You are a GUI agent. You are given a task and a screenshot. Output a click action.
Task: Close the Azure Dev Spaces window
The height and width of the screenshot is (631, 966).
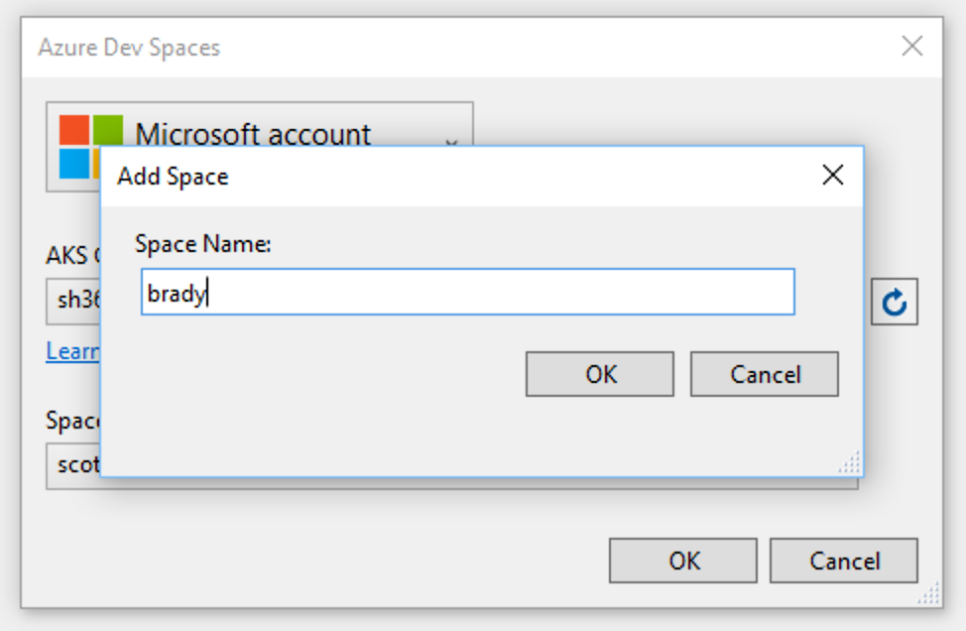coord(911,47)
